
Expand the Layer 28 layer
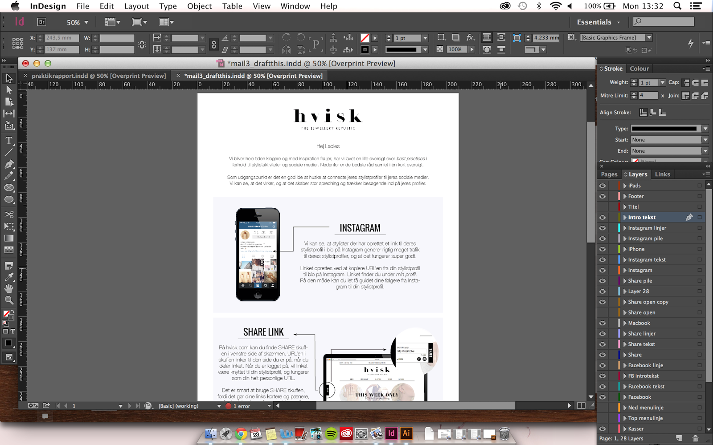[625, 291]
